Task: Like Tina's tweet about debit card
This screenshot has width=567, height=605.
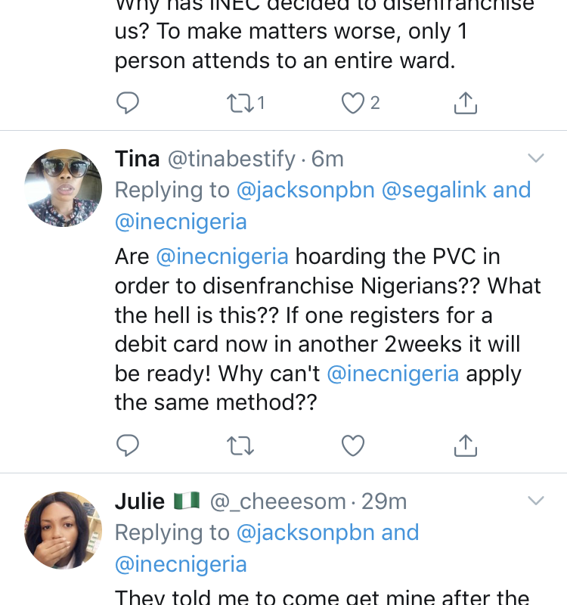Action: [x=353, y=445]
